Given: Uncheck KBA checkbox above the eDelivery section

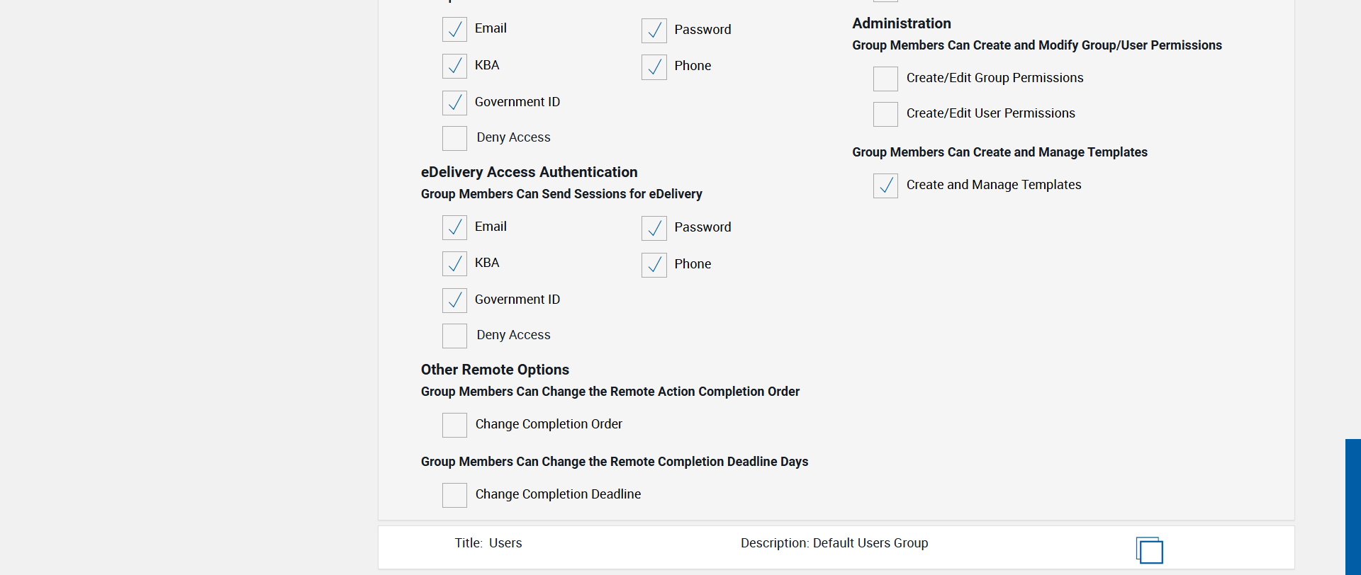Looking at the screenshot, I should pyautogui.click(x=454, y=67).
